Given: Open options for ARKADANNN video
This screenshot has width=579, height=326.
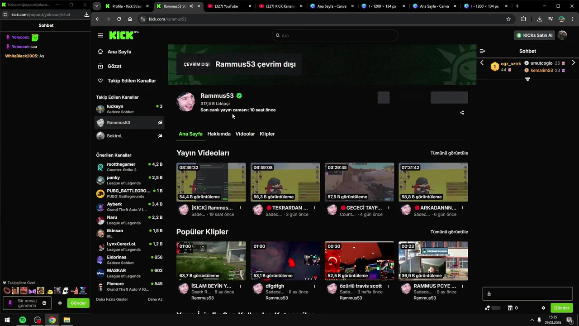Looking at the screenshot, I should (462, 208).
